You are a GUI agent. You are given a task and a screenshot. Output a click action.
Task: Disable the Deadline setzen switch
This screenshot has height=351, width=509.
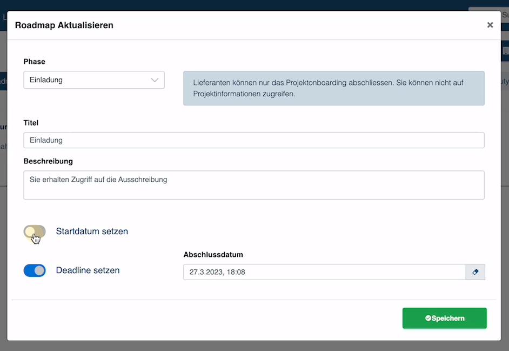pyautogui.click(x=35, y=270)
